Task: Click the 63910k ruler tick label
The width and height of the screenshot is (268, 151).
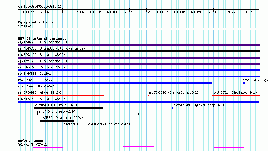Action: tap(112, 12)
